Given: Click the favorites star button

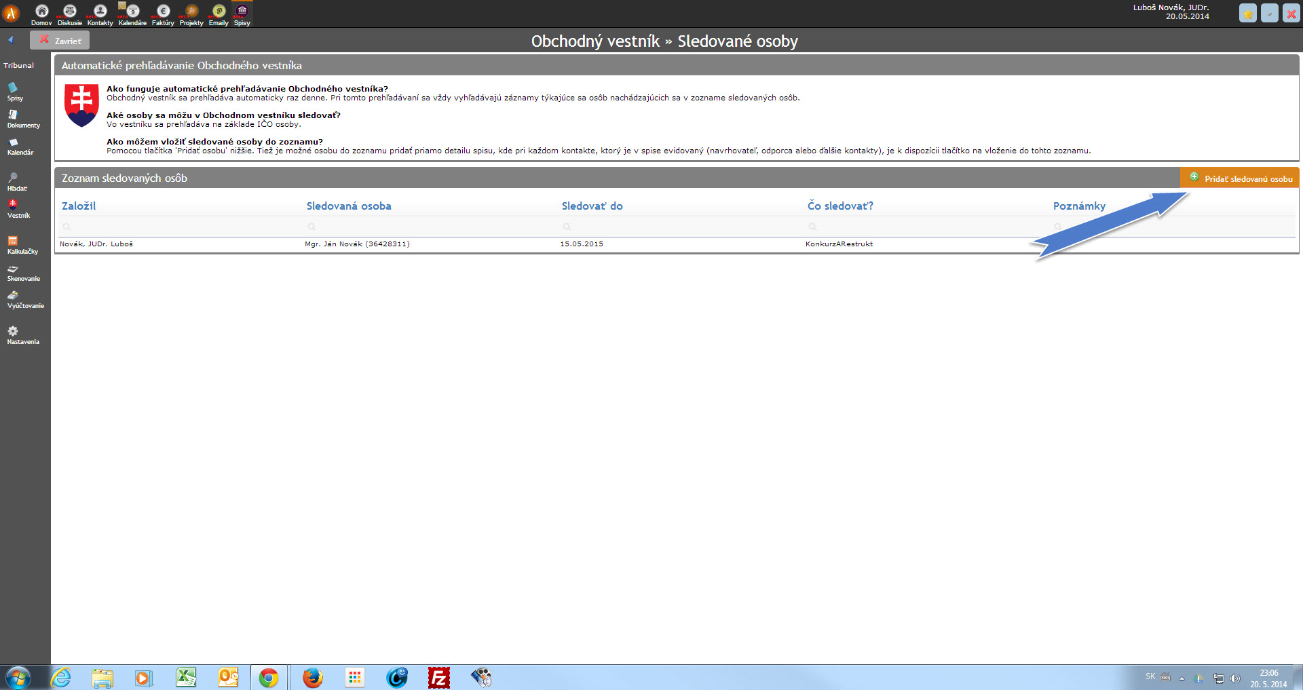Looking at the screenshot, I should pyautogui.click(x=1247, y=13).
